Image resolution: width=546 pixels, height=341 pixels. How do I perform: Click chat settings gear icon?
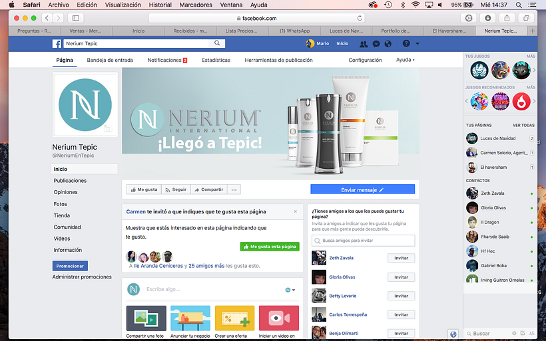click(514, 333)
